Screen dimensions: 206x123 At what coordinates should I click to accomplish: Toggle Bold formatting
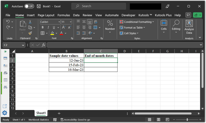pos(43,27)
